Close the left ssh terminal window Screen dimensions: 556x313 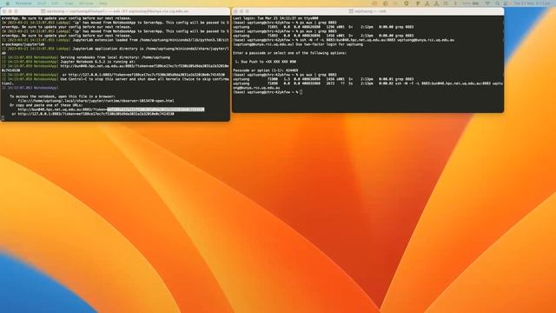4,11
